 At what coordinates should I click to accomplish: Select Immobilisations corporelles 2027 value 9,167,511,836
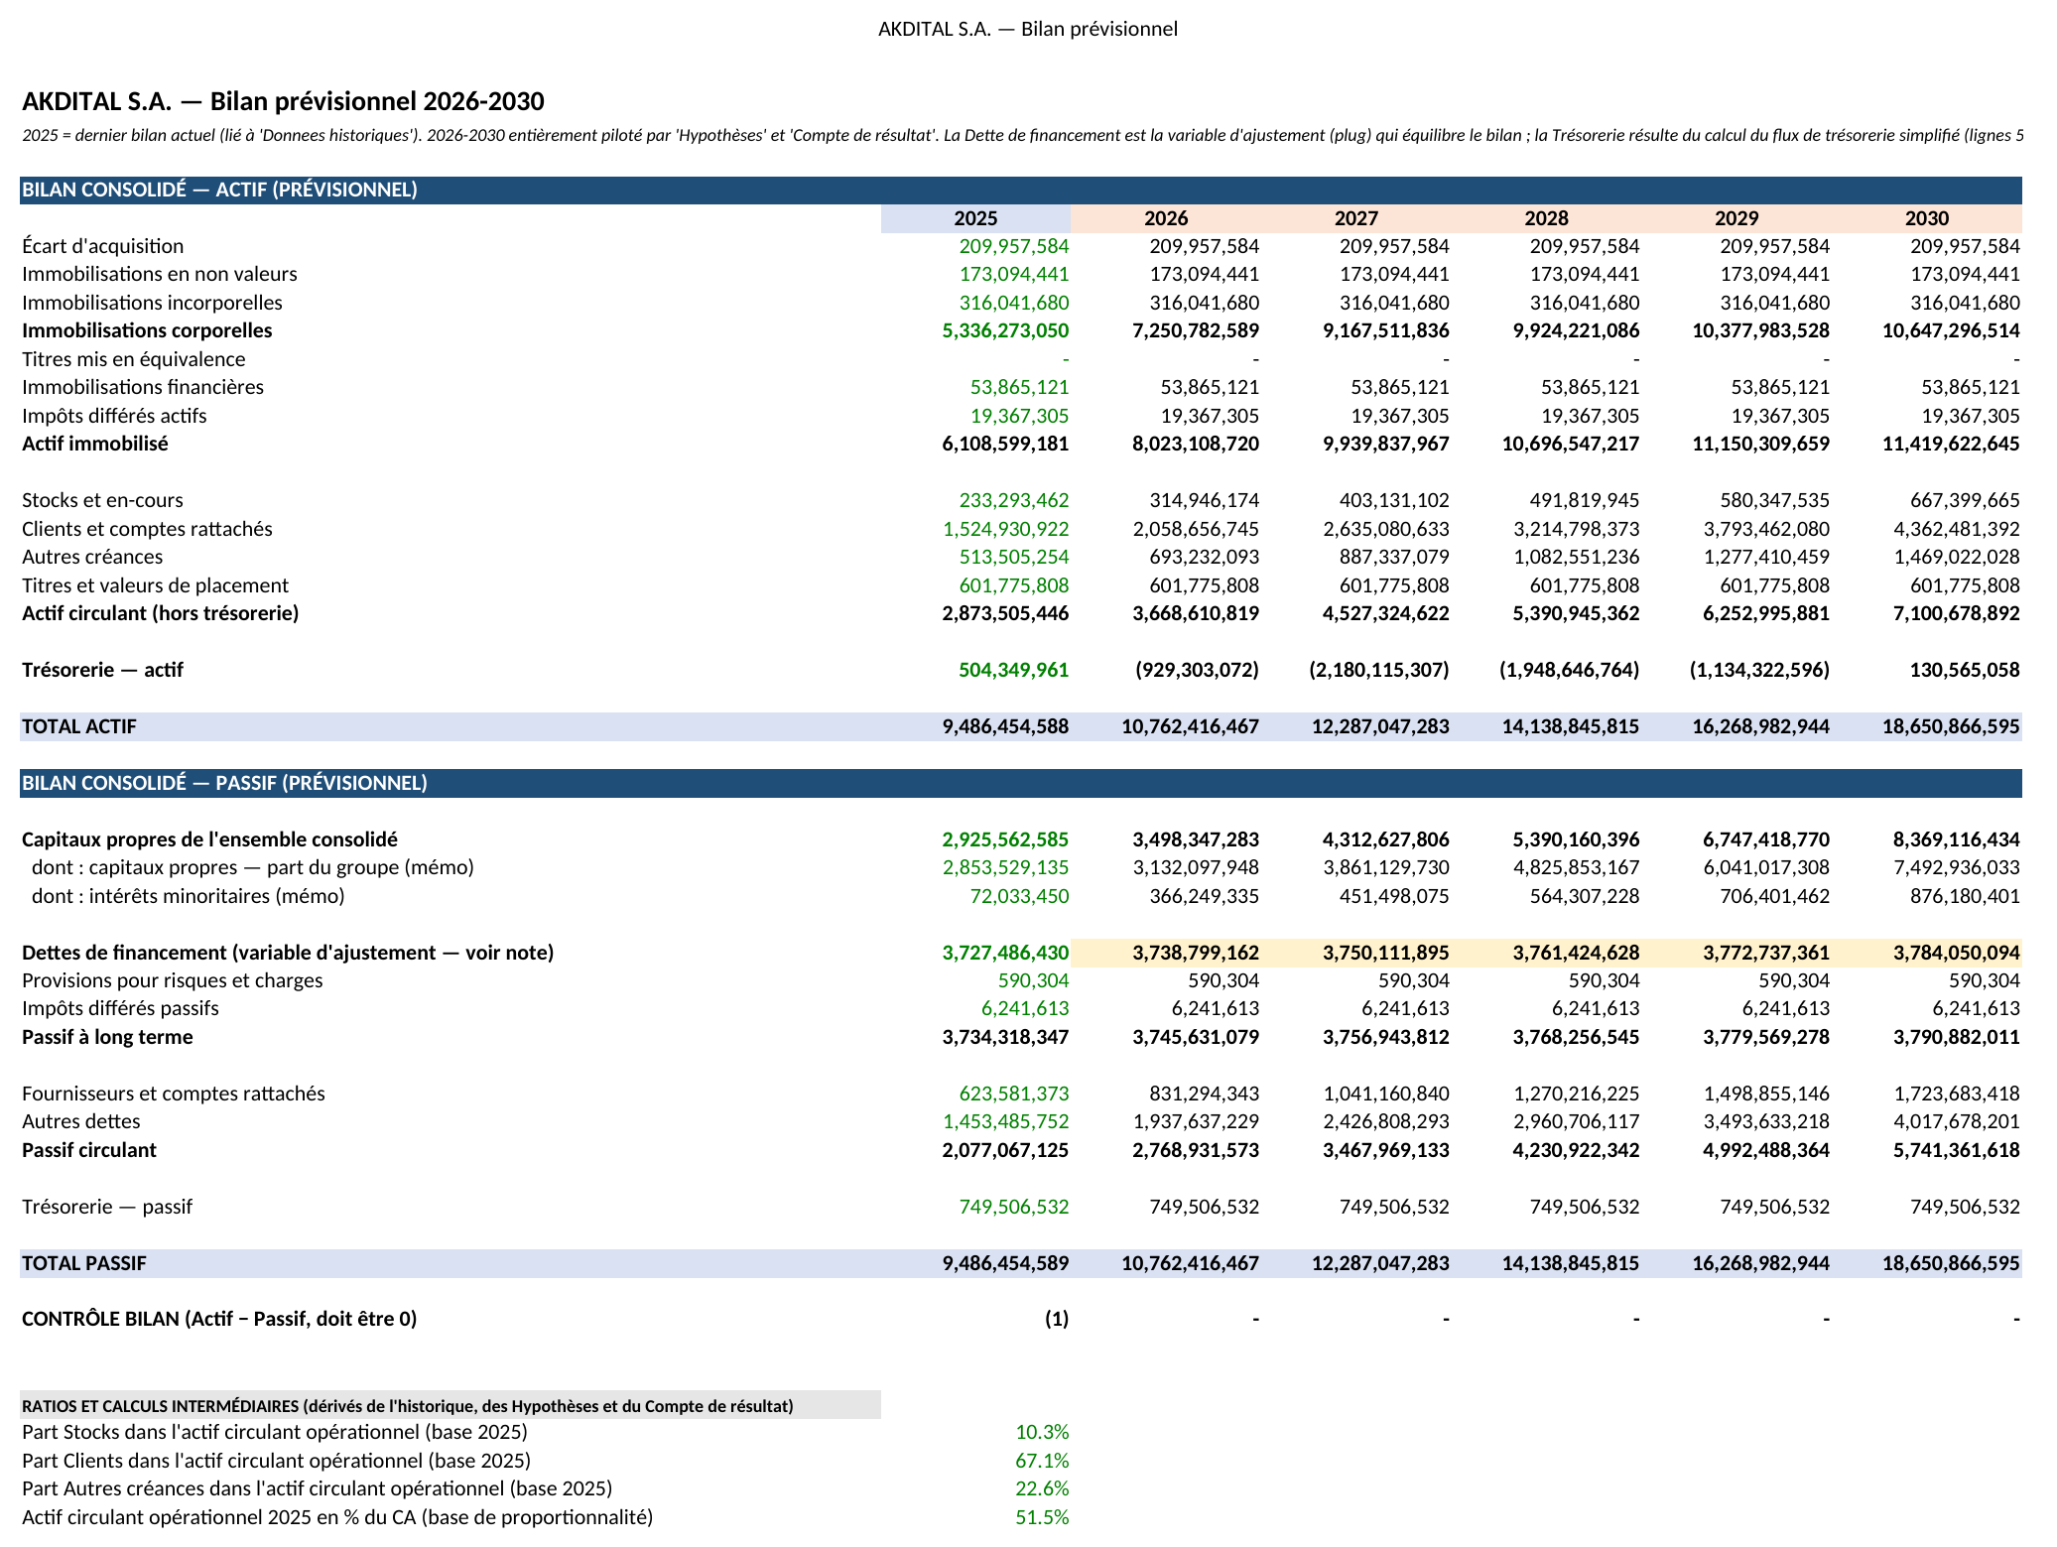[x=1385, y=330]
